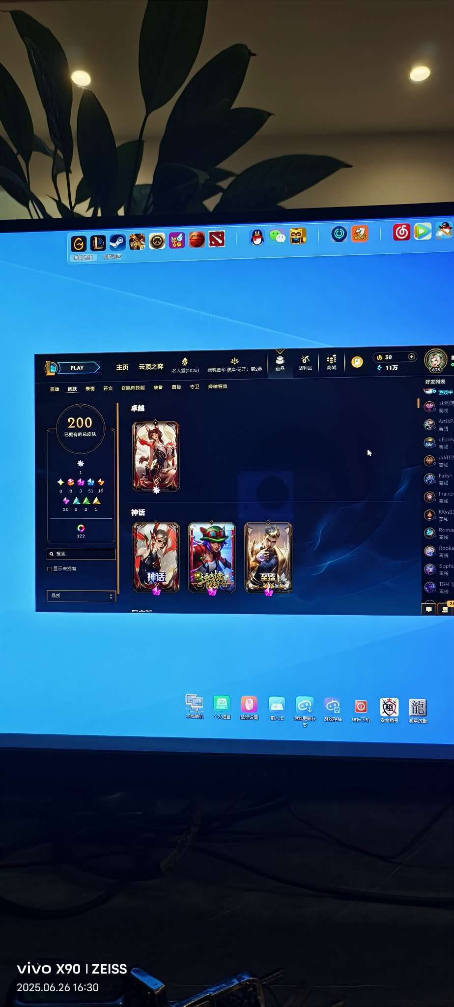Open the summoner profile avatar level 635

436,360
